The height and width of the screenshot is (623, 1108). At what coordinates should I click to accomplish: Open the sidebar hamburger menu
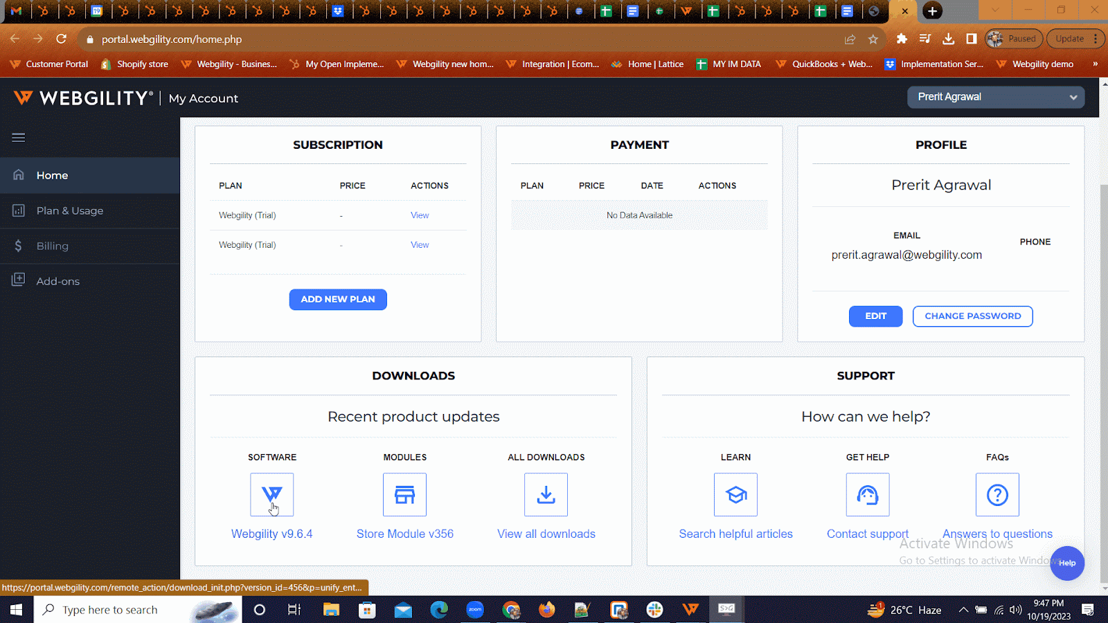(x=18, y=137)
